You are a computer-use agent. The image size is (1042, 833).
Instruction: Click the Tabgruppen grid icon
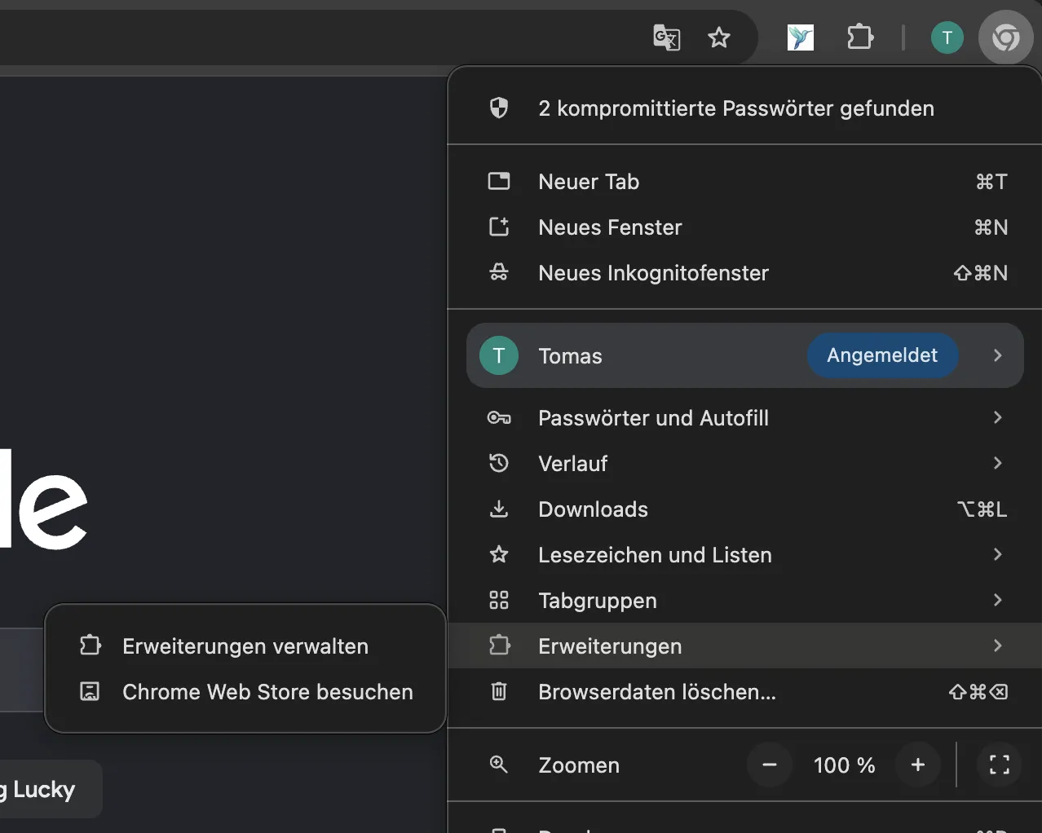499,600
